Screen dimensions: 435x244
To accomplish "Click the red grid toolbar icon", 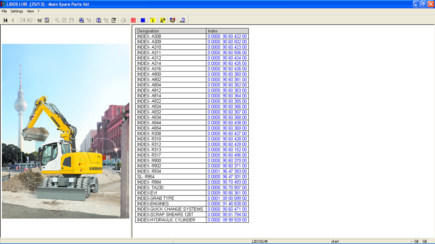I will tap(133, 20).
